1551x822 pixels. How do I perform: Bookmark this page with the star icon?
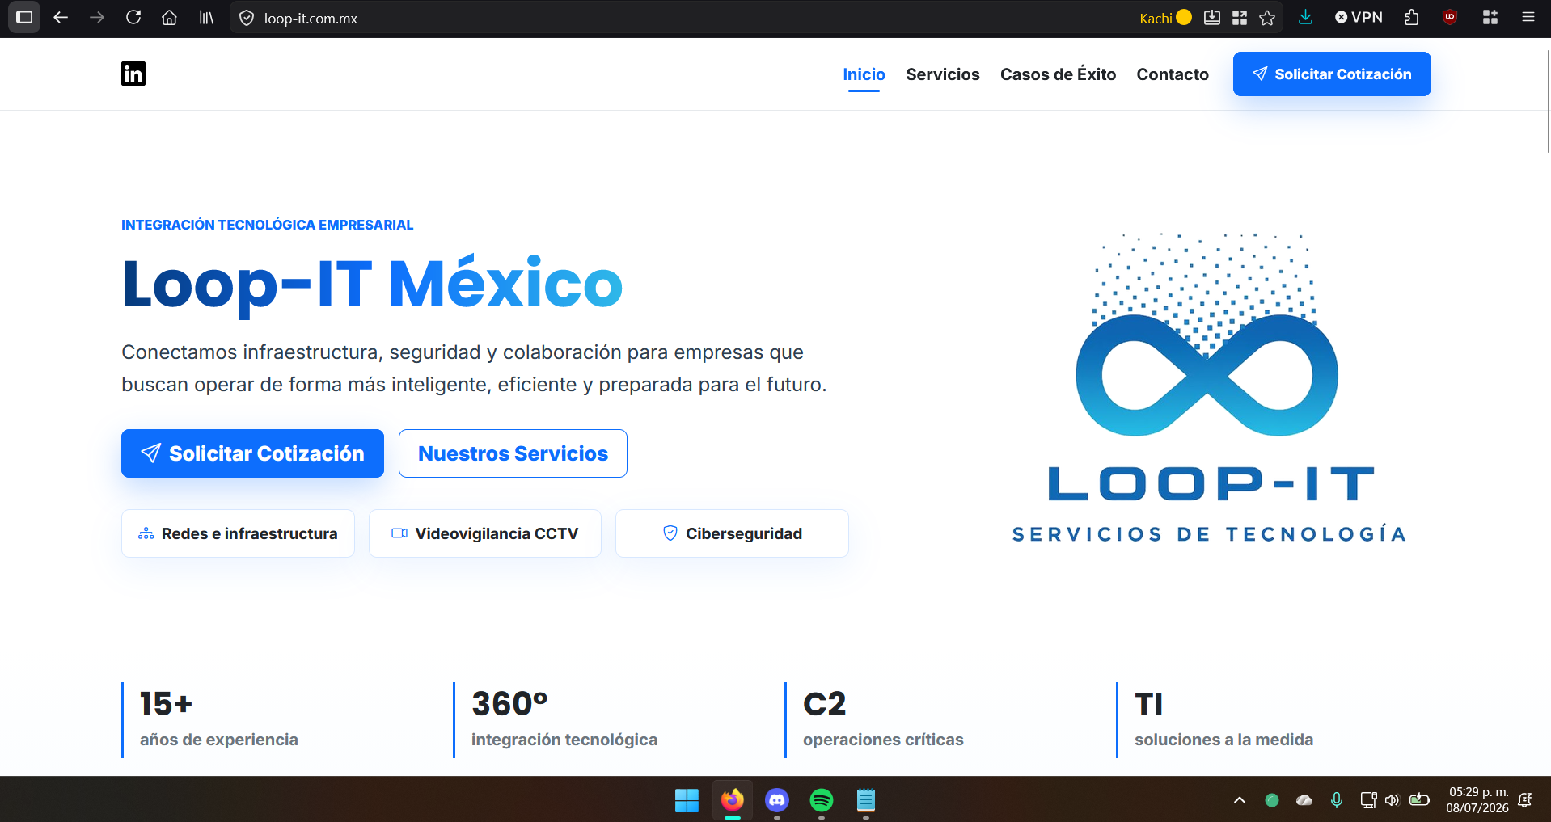click(1267, 18)
